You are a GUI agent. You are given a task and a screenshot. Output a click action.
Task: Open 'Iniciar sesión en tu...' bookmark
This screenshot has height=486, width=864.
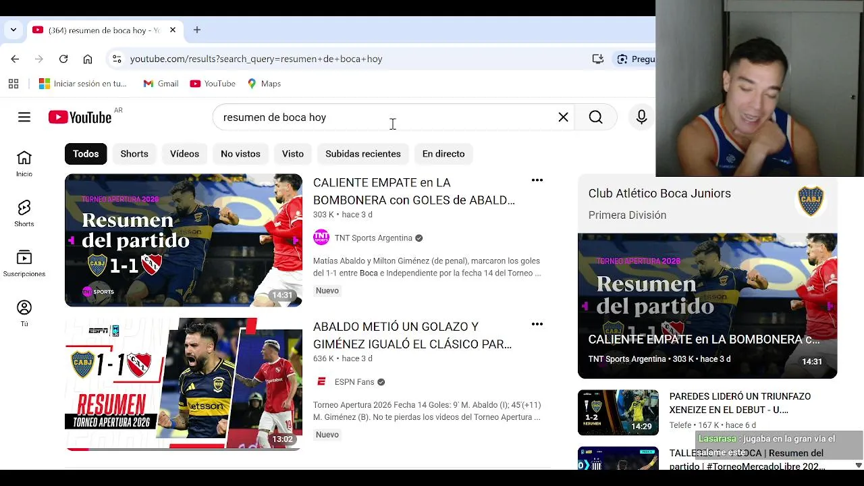tap(83, 84)
